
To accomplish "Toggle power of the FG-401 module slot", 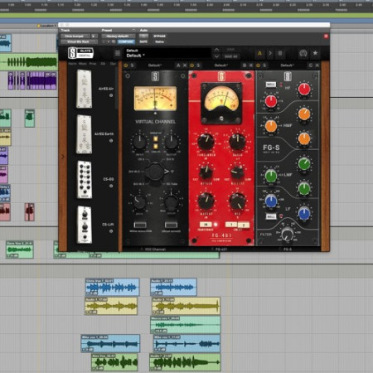I will pos(192,65).
